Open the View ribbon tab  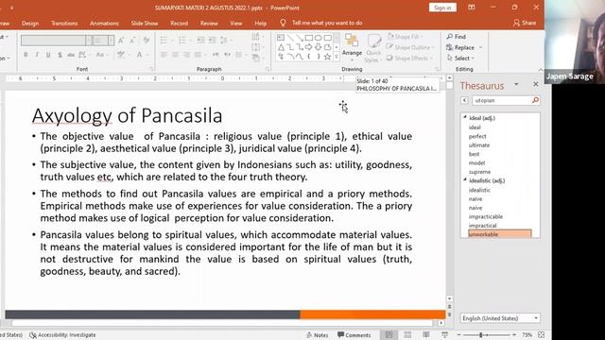[235, 23]
